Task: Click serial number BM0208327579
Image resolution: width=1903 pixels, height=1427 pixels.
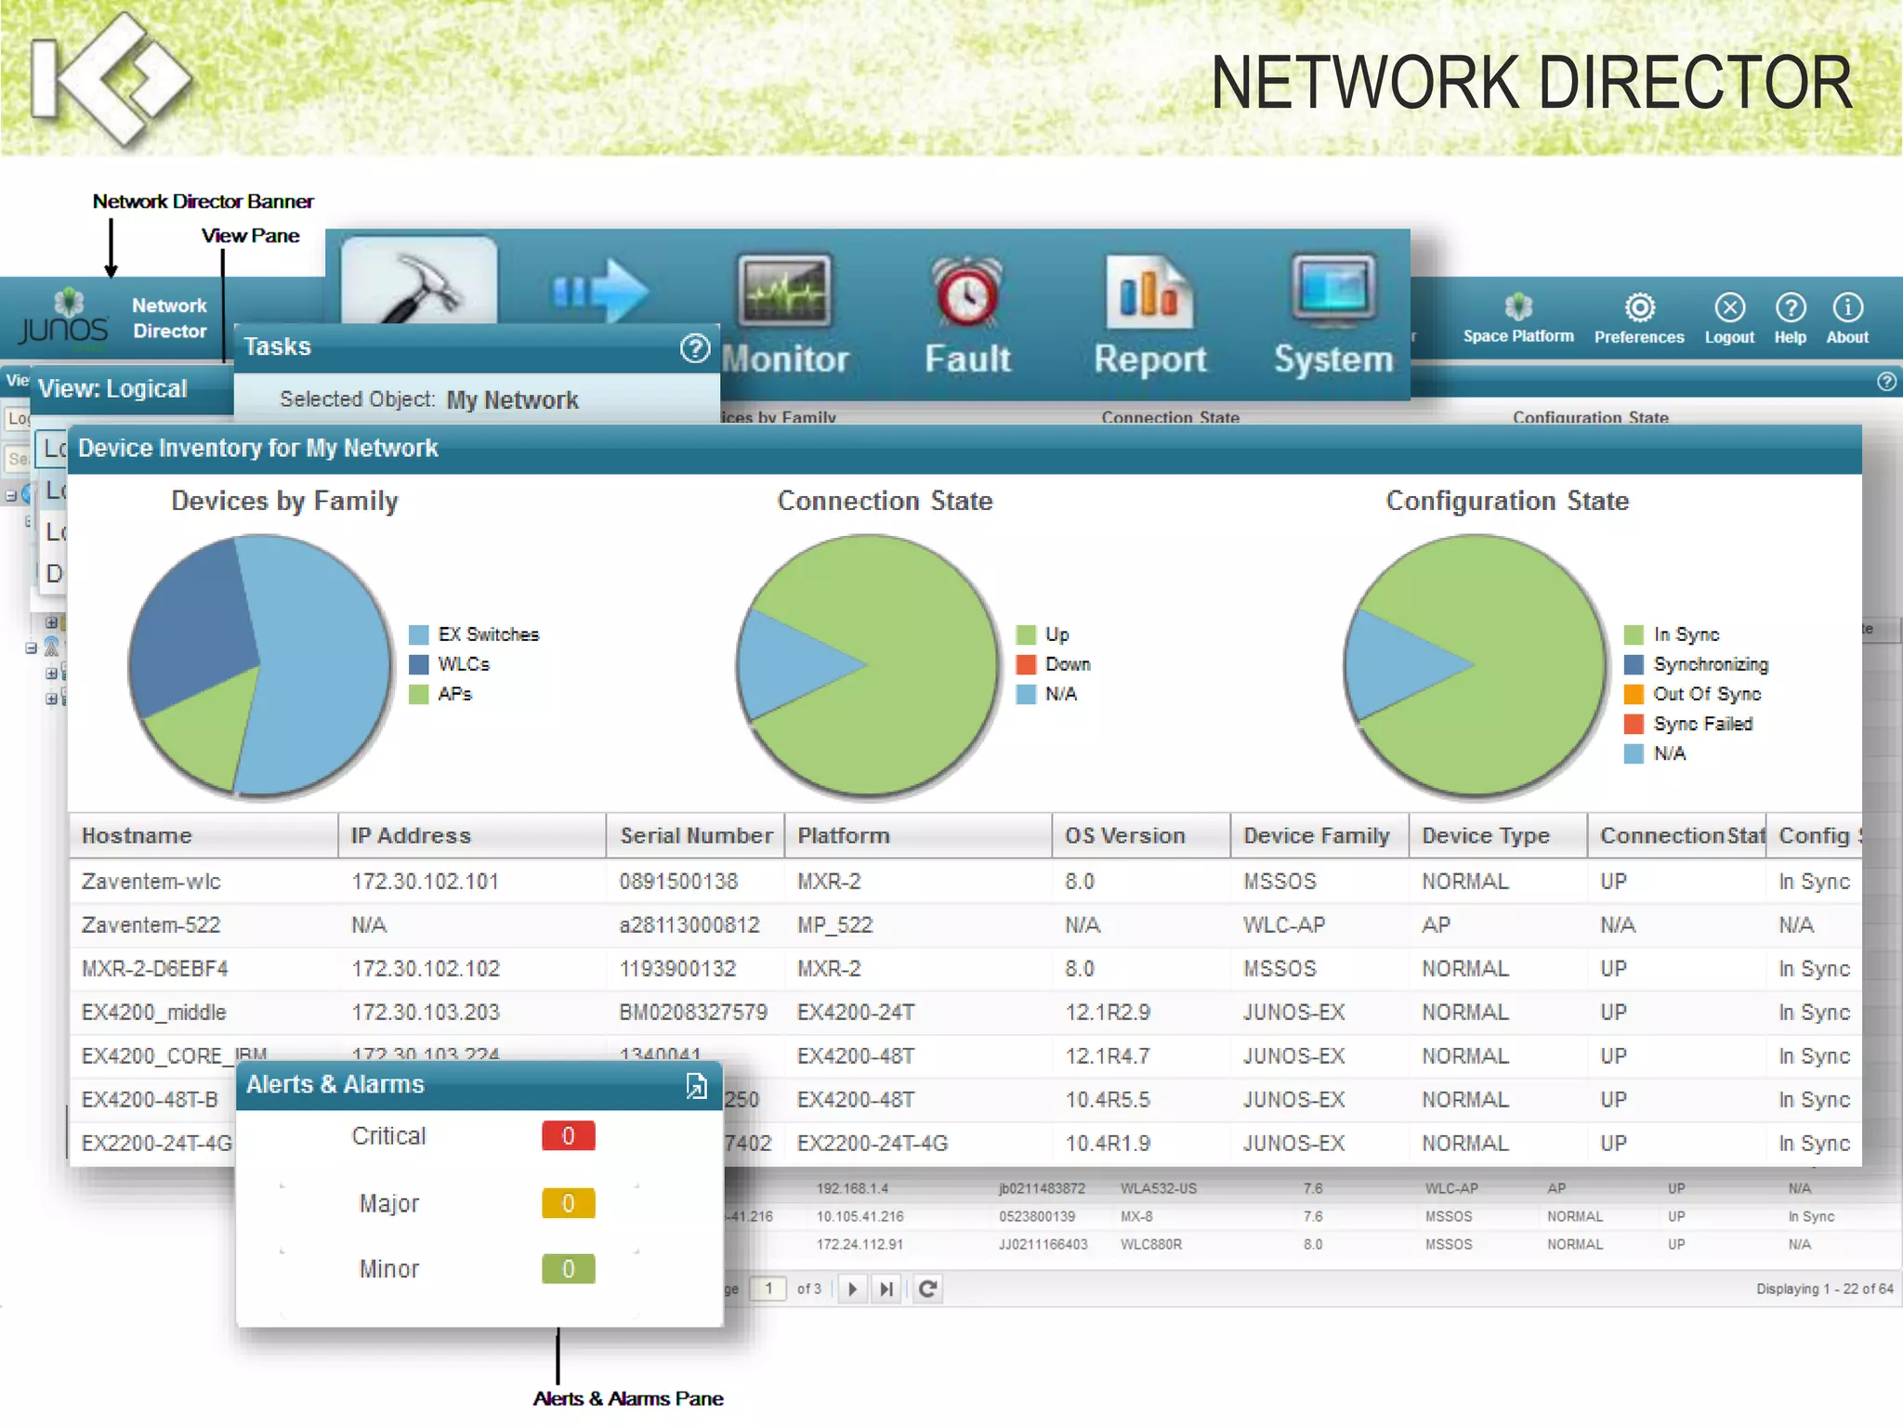Action: coord(694,1013)
